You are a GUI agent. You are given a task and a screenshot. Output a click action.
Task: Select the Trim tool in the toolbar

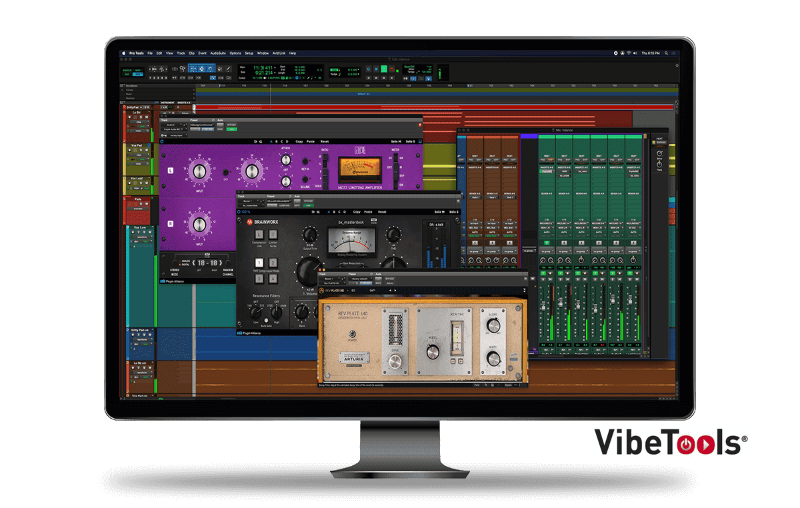193,68
